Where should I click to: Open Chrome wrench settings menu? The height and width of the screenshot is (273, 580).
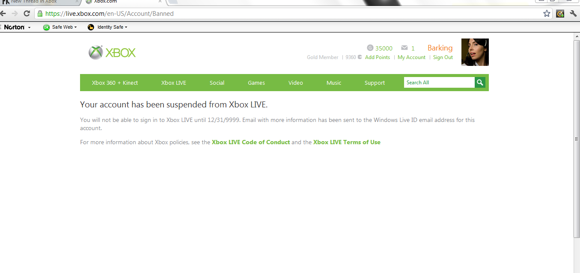point(573,13)
